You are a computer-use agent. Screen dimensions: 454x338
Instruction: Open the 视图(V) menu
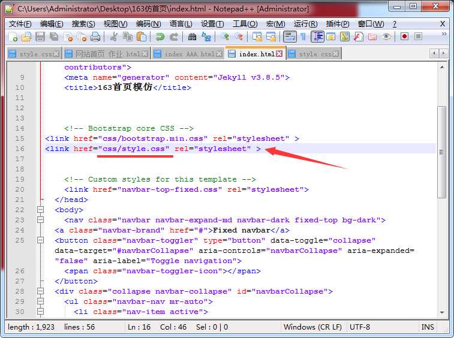(x=115, y=24)
